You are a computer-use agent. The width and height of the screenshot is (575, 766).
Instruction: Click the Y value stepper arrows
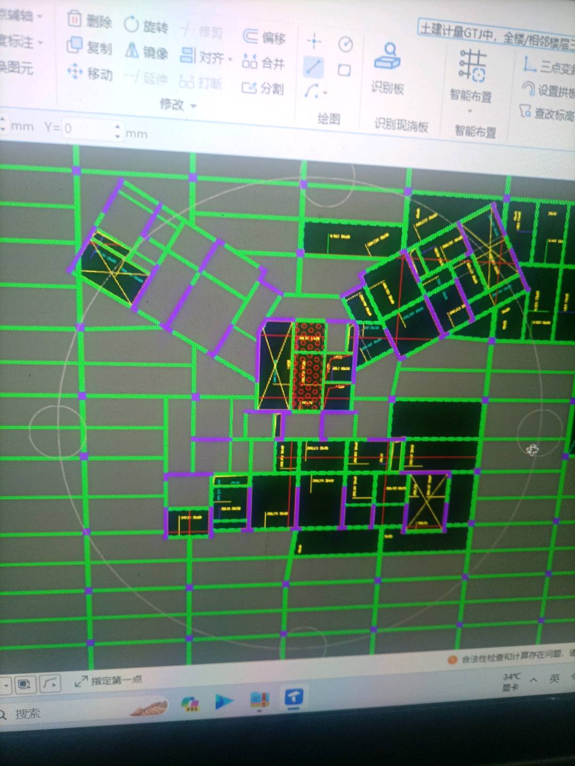pos(118,131)
